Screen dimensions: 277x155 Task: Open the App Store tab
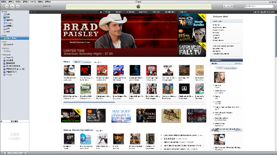click(x=143, y=12)
